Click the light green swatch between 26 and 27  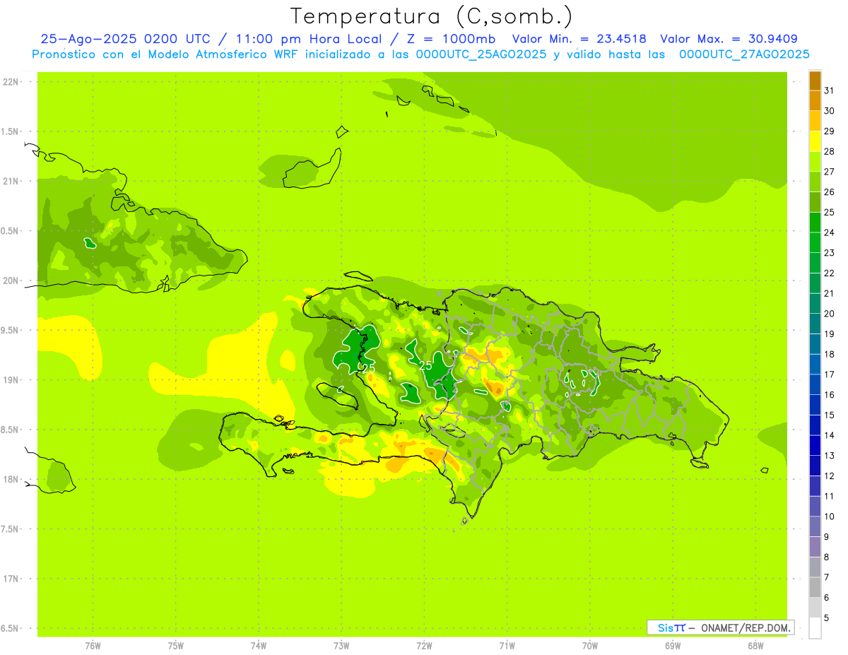(x=815, y=182)
